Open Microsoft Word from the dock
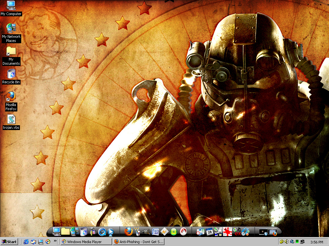This screenshot has width=329, height=246. [156, 231]
